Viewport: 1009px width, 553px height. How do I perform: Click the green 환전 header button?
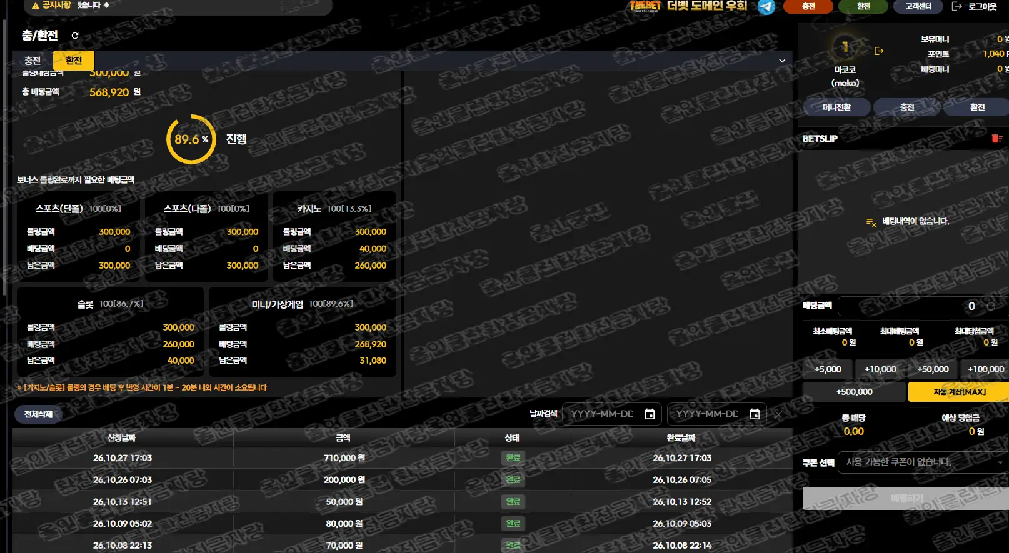(863, 6)
